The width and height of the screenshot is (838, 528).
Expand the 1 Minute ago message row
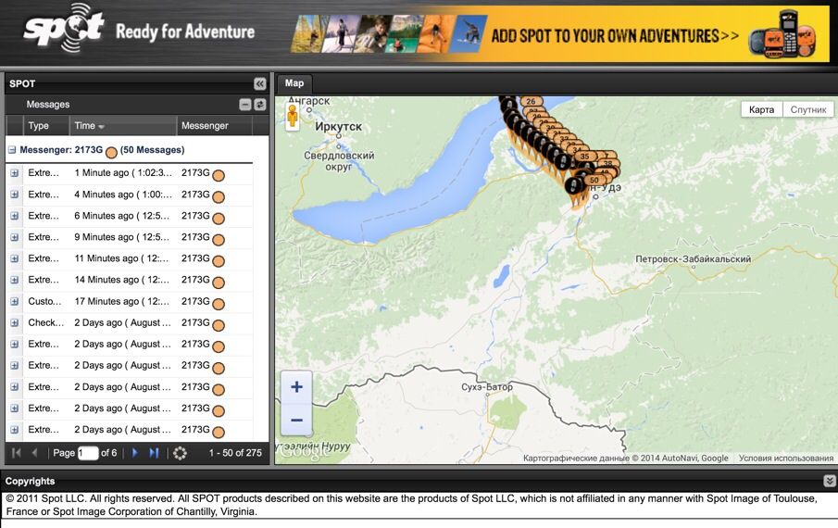pos(15,173)
